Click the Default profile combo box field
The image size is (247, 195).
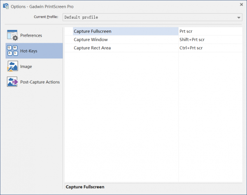point(152,17)
